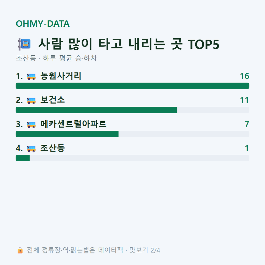Click the value 7 for 메카센트럴아파트
This screenshot has width=265, height=265.
[247, 124]
